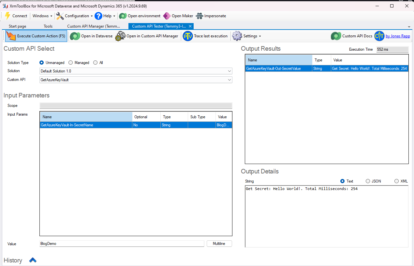Click the Execute Custom Action lightning icon
Image resolution: width=414 pixels, height=266 pixels.
11,36
